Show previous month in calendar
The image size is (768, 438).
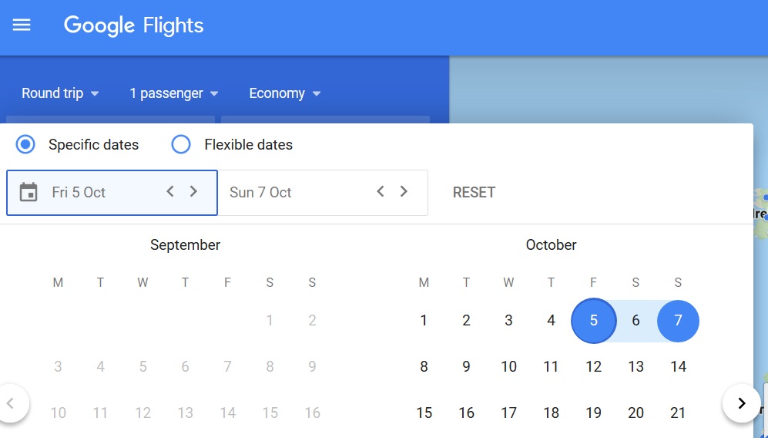11,403
